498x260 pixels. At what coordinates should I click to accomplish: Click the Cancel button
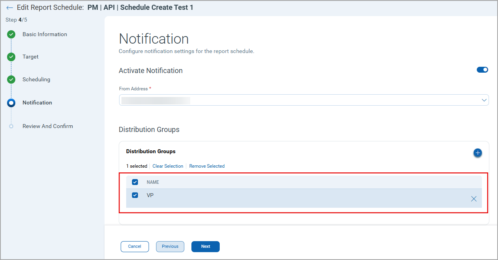[x=134, y=247]
